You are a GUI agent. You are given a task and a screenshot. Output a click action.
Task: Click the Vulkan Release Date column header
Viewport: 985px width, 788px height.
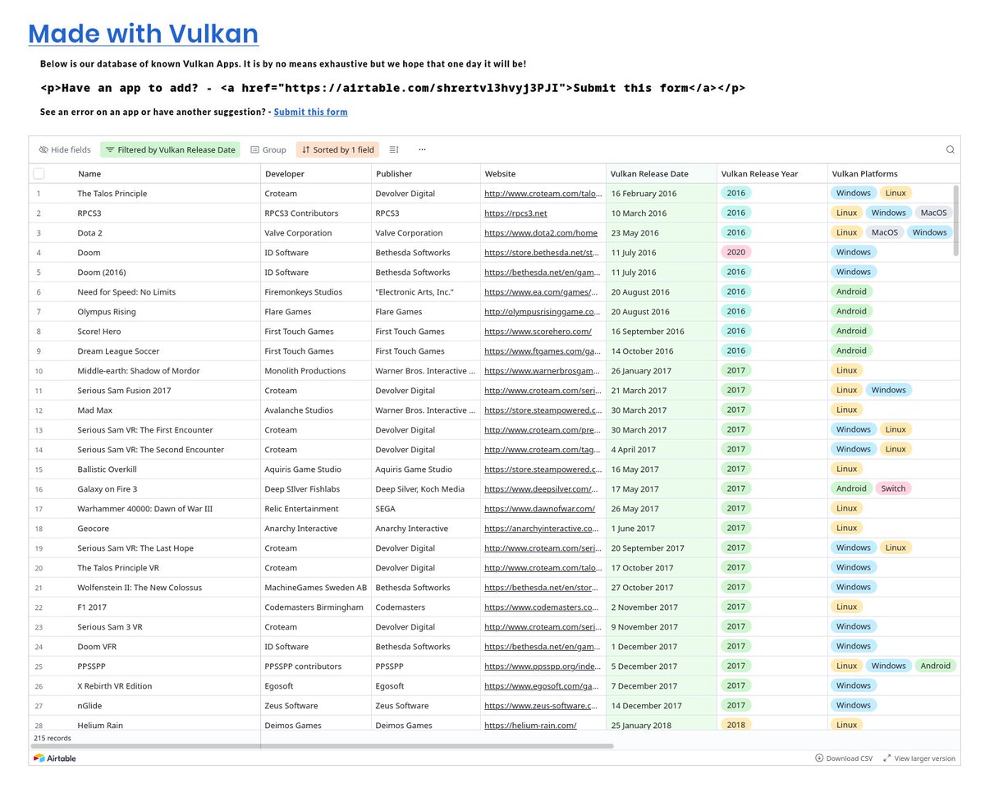tap(650, 173)
